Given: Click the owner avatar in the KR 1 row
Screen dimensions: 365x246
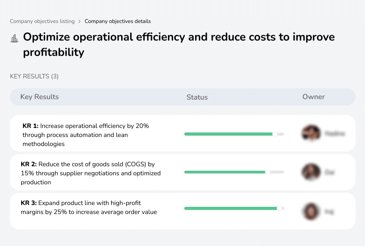Looking at the screenshot, I should point(311,133).
